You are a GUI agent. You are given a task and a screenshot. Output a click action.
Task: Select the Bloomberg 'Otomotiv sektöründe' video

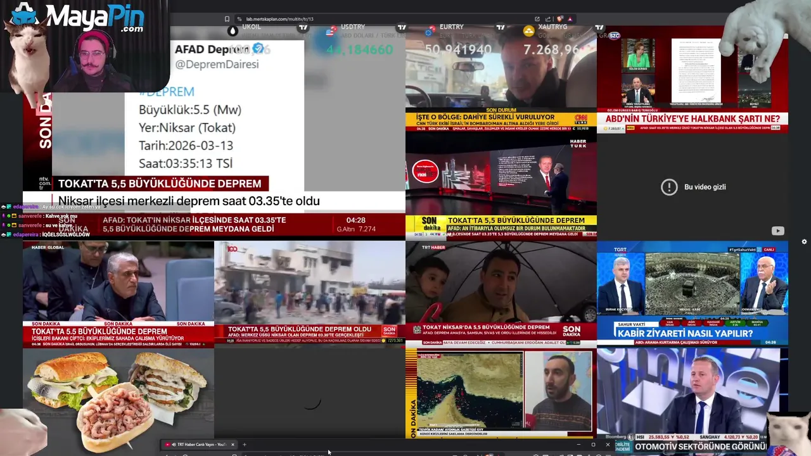tap(693, 400)
